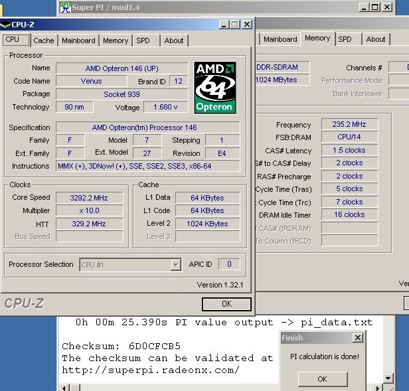Click Super PI vertical scrollbar down arrow
409x391 pixels.
point(388,378)
